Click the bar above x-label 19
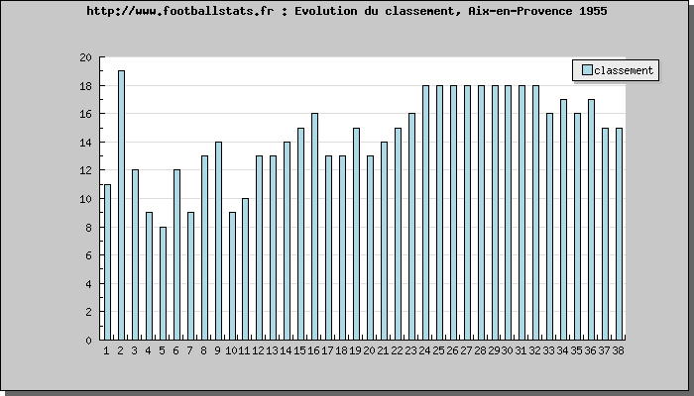Image resolution: width=694 pixels, height=396 pixels. 356,234
